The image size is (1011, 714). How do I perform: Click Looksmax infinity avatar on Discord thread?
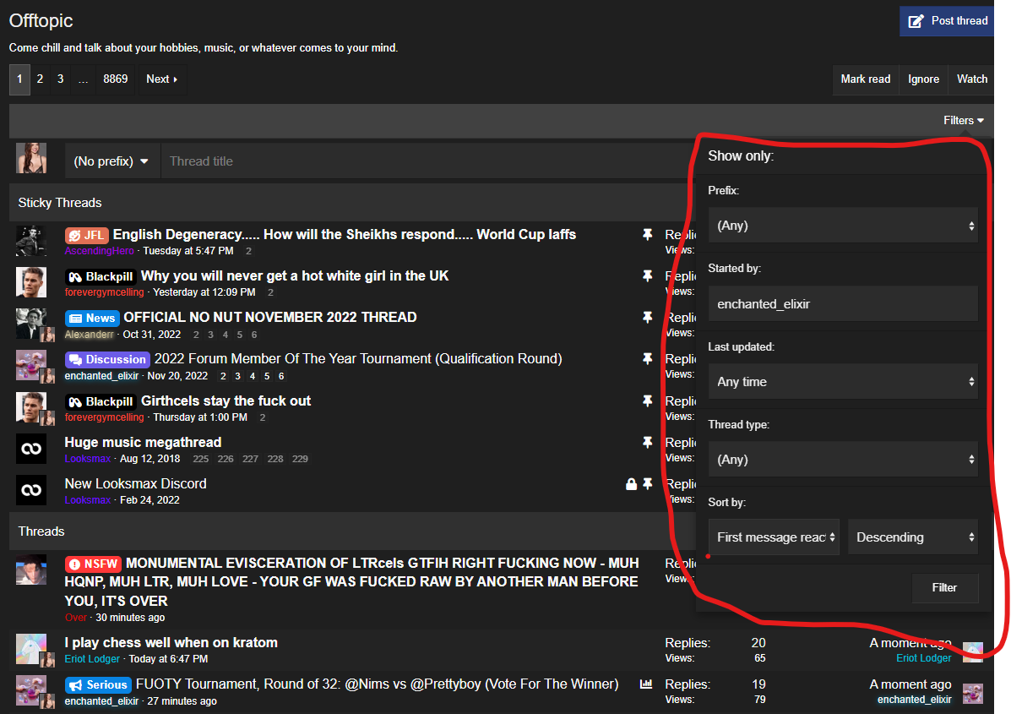[x=31, y=490]
